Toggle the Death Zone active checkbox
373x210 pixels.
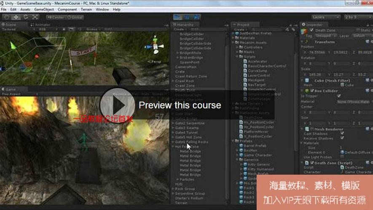tap(311, 30)
